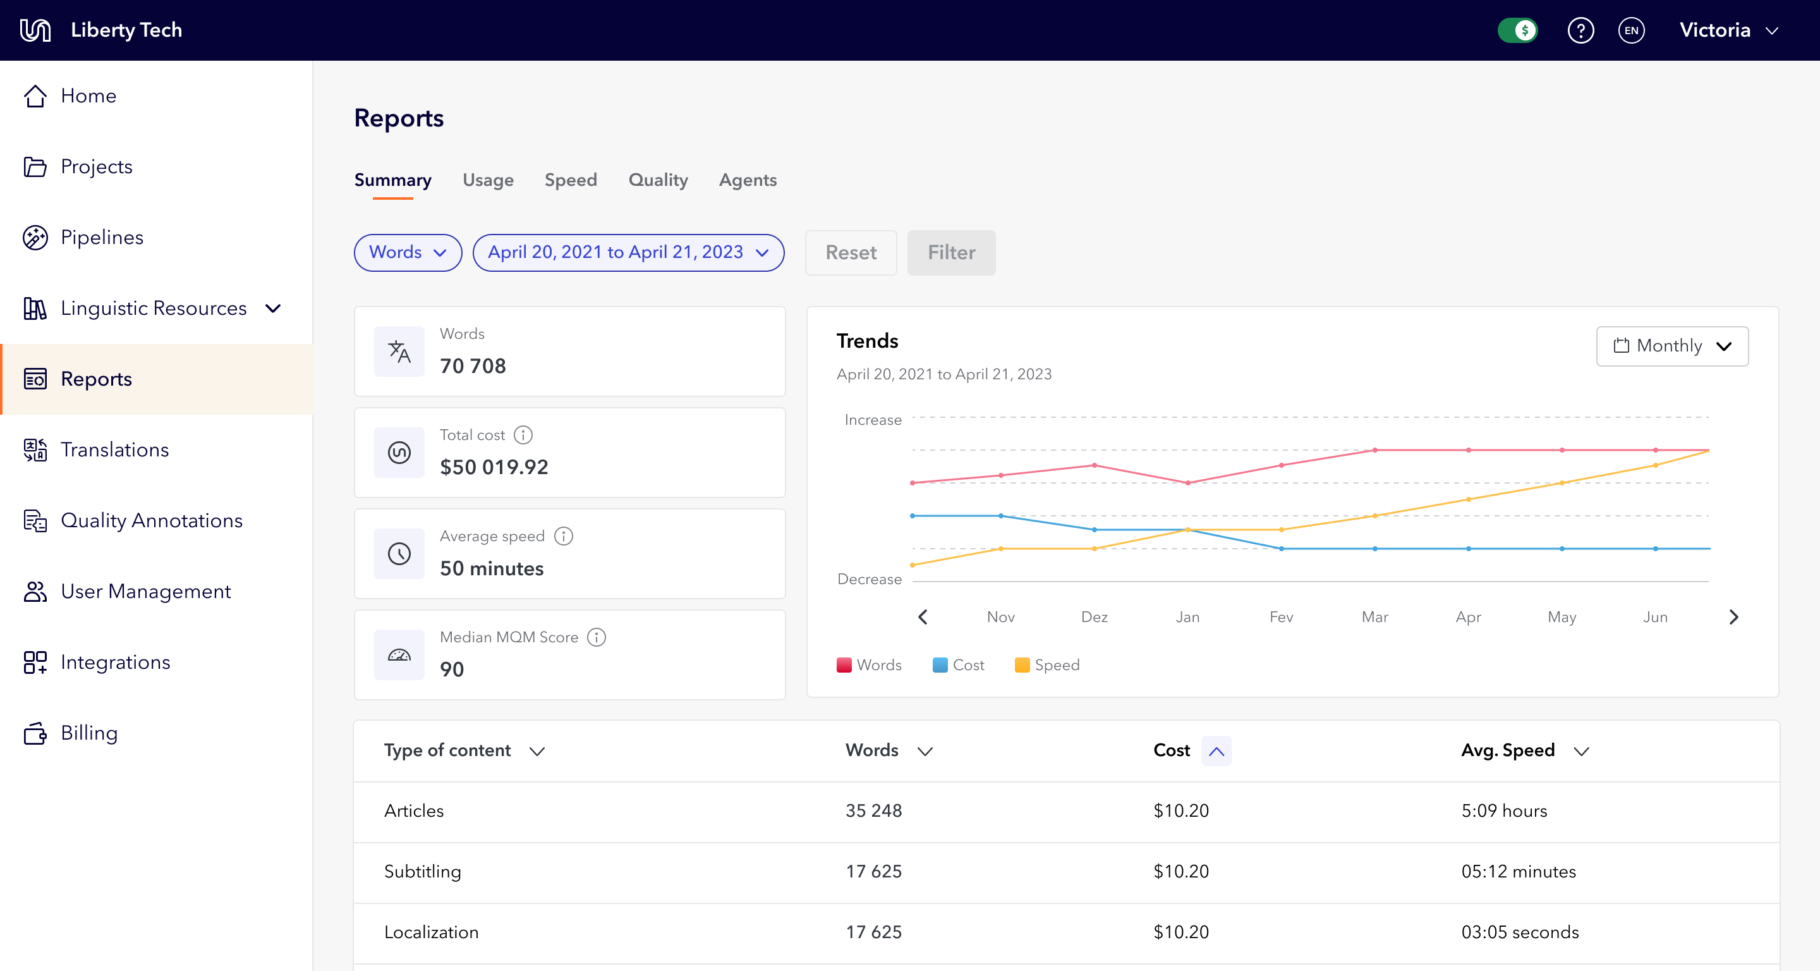Click the 05:12 minutes speed value

1519,871
